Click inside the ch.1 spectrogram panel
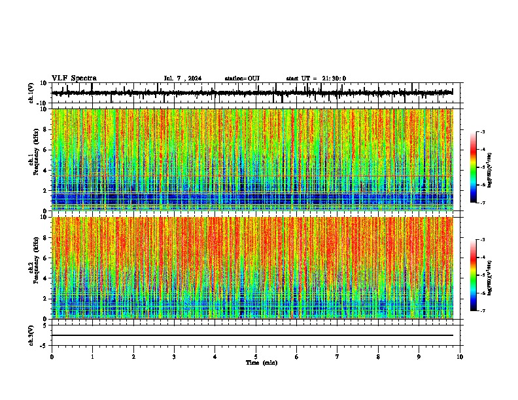The image size is (518, 400). [252, 159]
